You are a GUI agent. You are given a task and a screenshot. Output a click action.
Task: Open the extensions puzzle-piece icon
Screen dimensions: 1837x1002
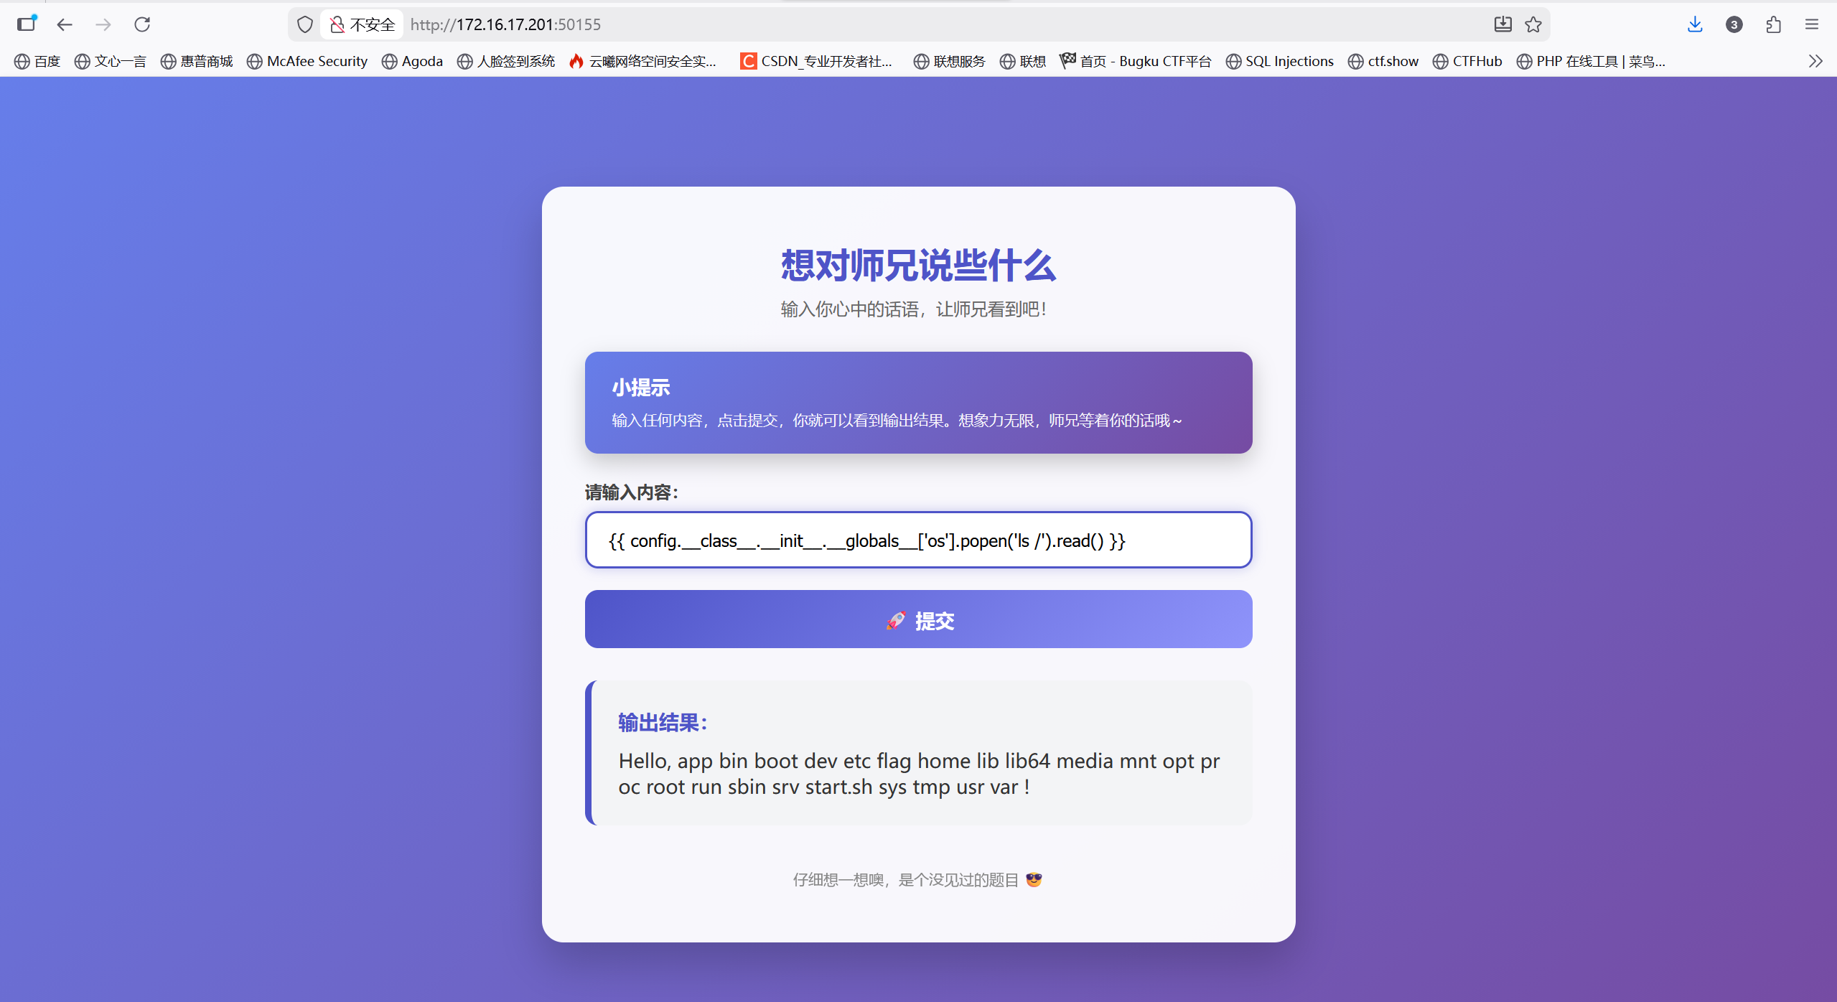tap(1773, 24)
